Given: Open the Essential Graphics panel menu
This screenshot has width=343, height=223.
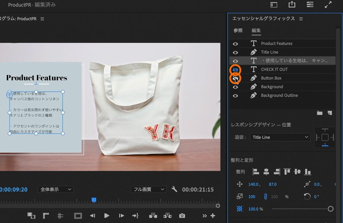Looking at the screenshot, I should [301, 19].
